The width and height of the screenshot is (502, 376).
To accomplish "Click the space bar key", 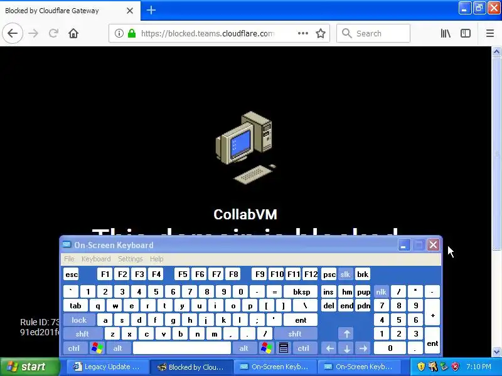I will tap(182, 348).
